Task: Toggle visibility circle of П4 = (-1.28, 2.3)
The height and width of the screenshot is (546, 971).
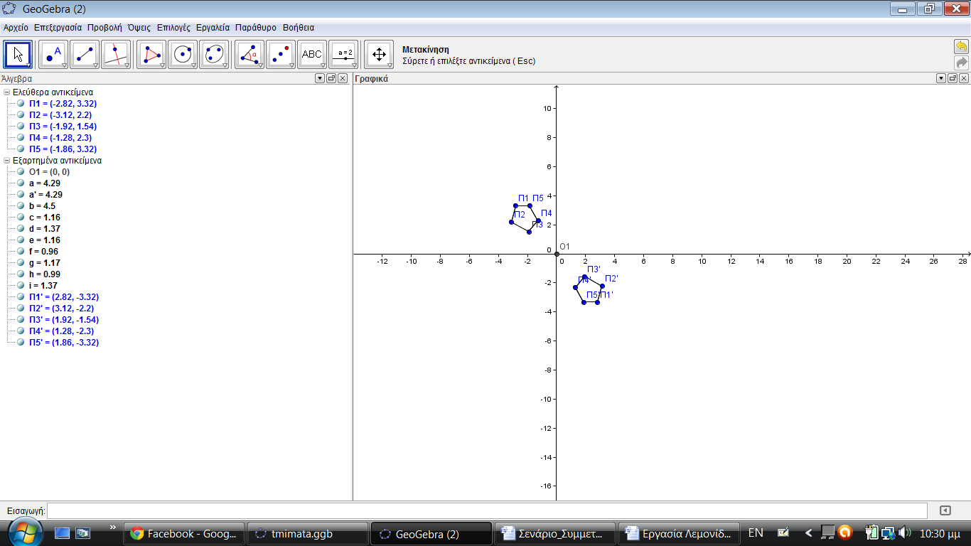Action: [x=21, y=137]
